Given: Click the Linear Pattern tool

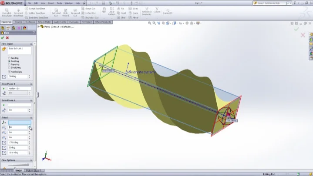Looking at the screenshot, I should tap(112, 12).
